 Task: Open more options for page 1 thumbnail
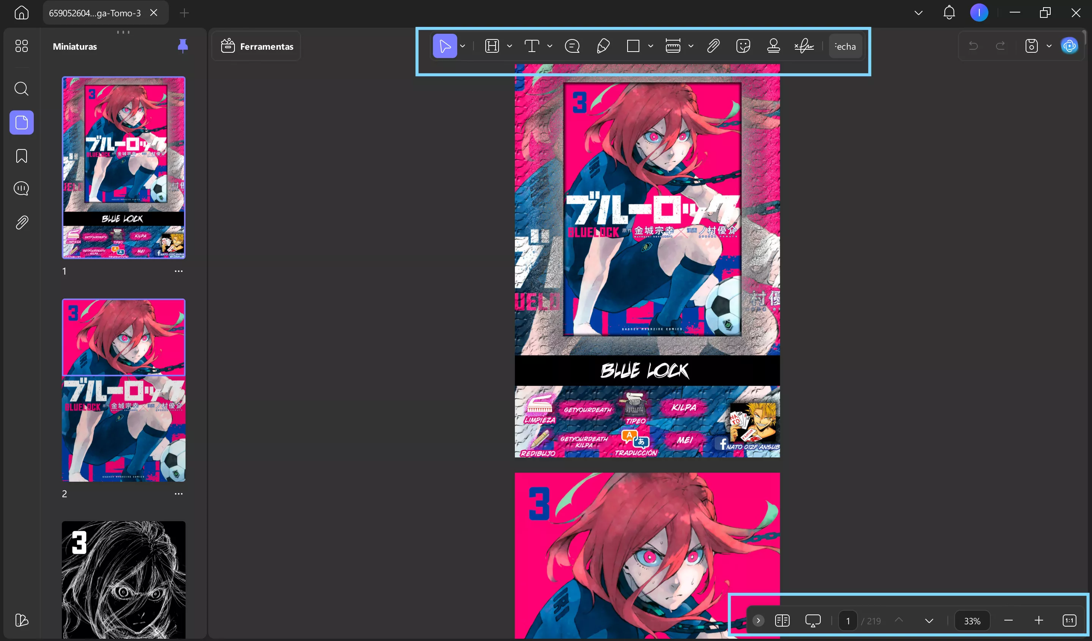click(179, 271)
